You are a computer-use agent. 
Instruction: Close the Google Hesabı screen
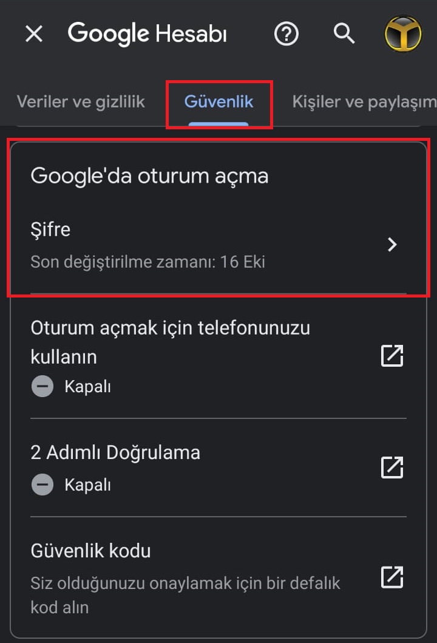[x=33, y=34]
